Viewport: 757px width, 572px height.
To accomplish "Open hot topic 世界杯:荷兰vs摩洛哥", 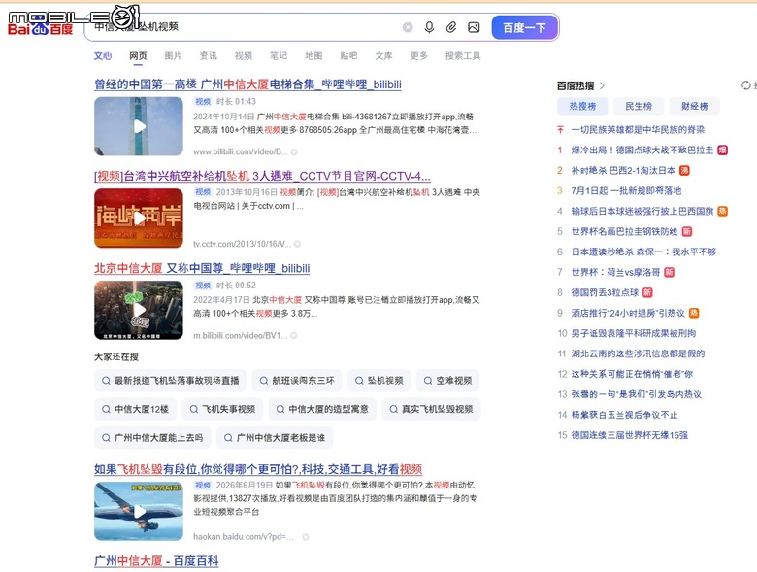I will tap(615, 272).
